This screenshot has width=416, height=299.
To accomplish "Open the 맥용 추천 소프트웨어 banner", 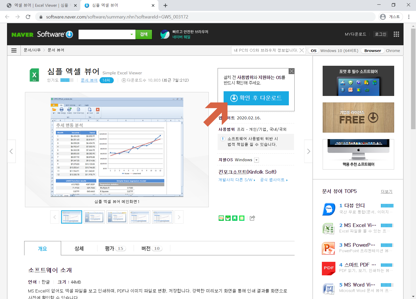I will coord(358,154).
